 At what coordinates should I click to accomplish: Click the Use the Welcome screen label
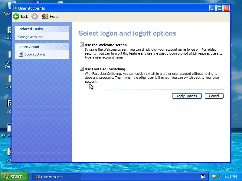(x=106, y=45)
